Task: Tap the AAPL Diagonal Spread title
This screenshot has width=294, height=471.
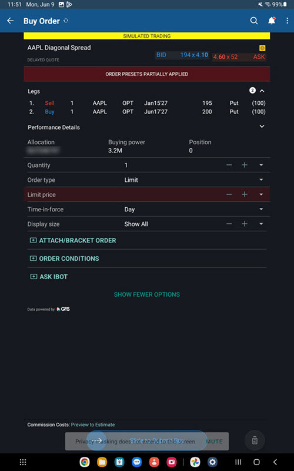Action: (x=59, y=48)
